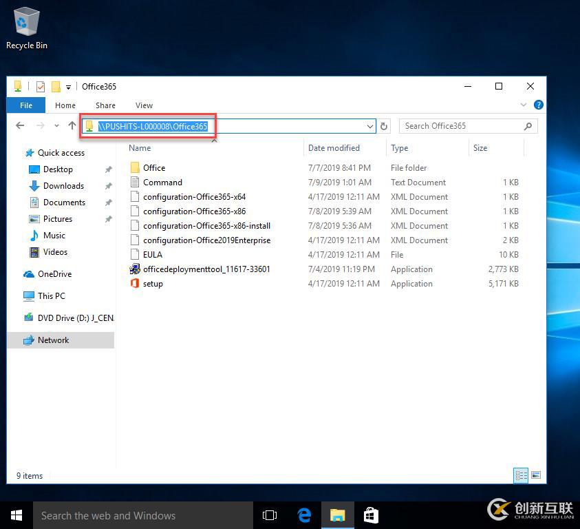Image resolution: width=580 pixels, height=529 pixels.
Task: Select the Office folder icon
Action: click(135, 167)
